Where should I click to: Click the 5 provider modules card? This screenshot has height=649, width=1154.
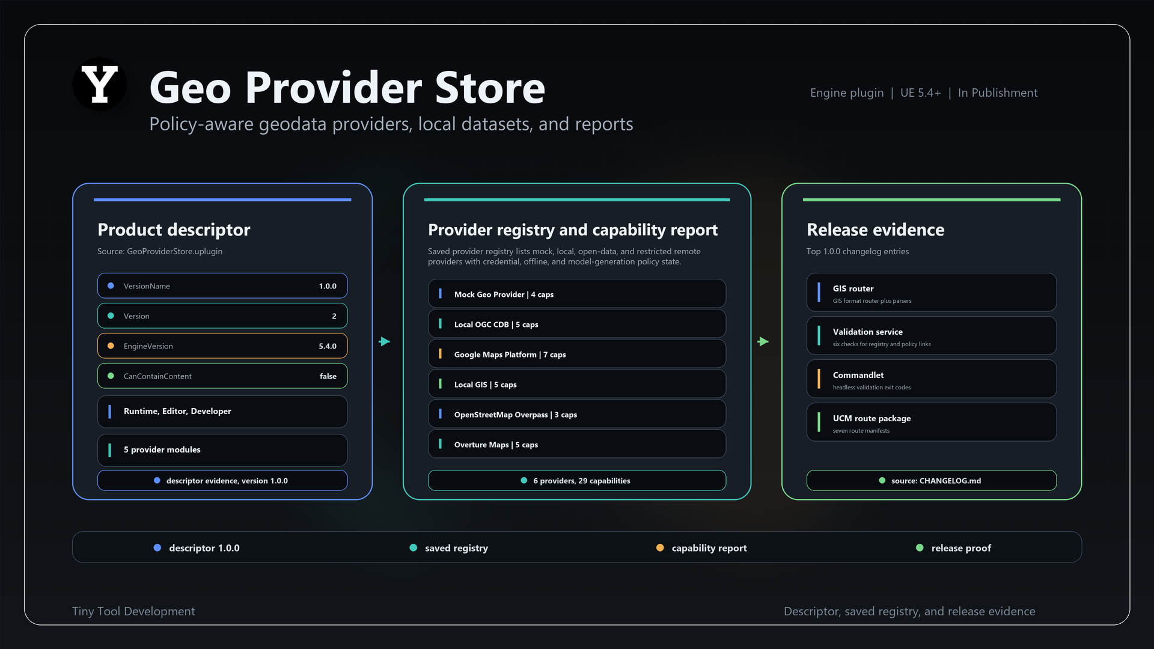[222, 450]
